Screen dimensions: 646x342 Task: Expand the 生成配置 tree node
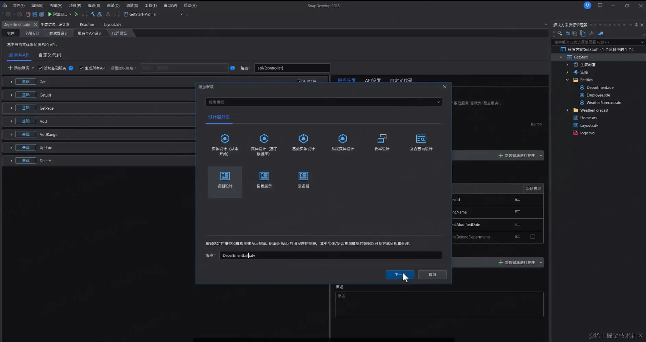[567, 65]
